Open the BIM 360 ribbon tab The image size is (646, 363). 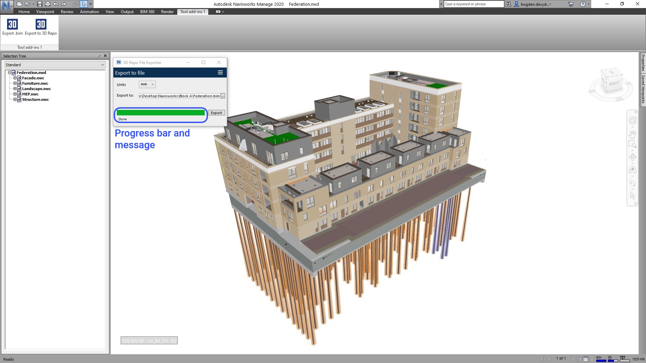(147, 12)
